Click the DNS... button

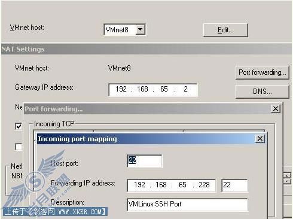(x=263, y=92)
